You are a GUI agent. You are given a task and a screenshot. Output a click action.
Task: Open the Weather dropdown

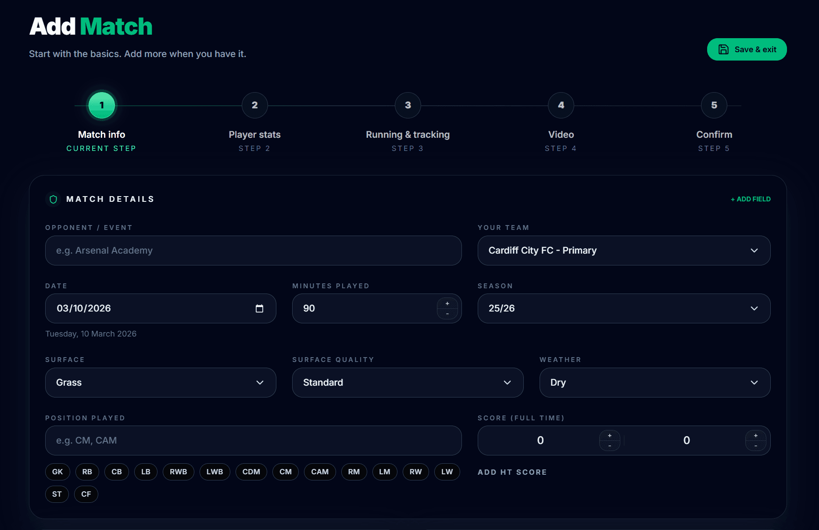pyautogui.click(x=654, y=383)
